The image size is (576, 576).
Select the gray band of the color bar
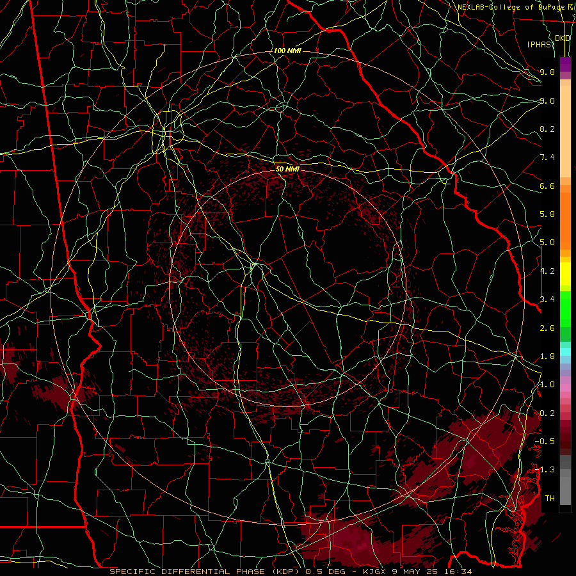coord(565,479)
